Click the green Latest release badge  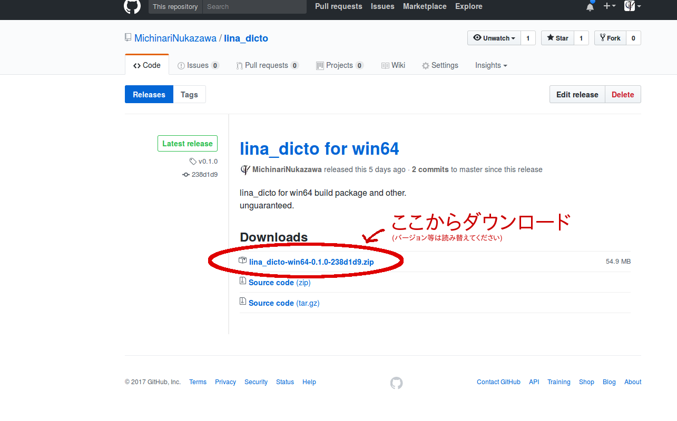click(188, 144)
